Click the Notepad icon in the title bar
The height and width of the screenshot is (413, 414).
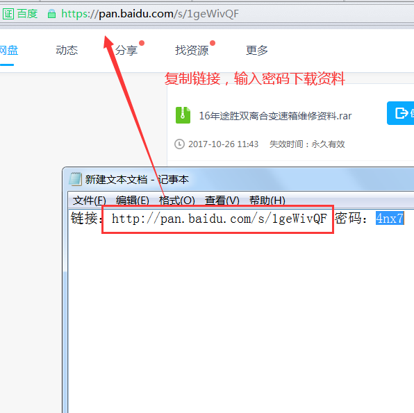75,179
